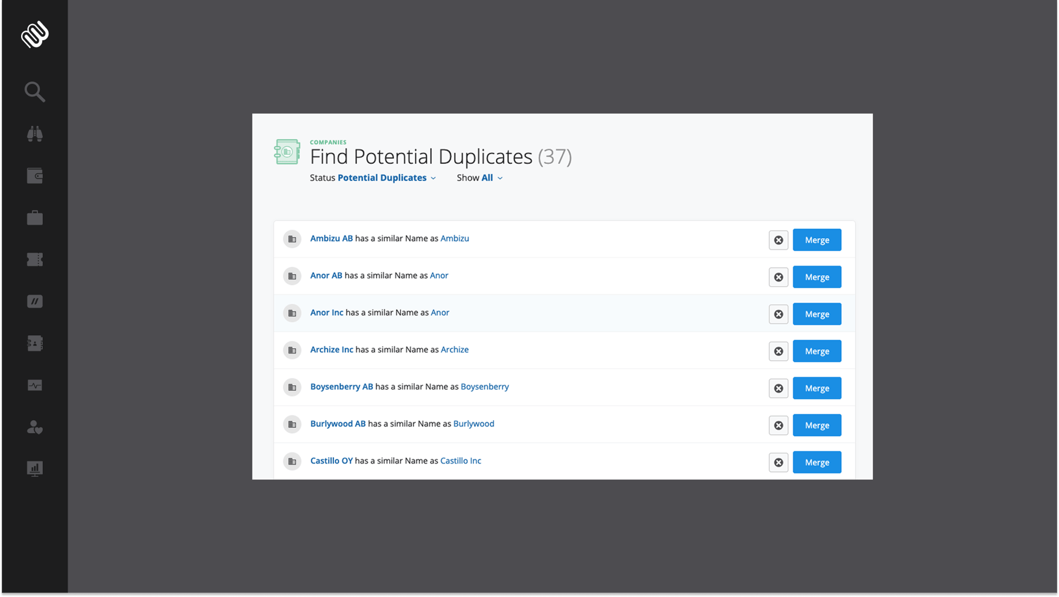
Task: Expand the Show All filter dropdown
Action: [x=487, y=178]
